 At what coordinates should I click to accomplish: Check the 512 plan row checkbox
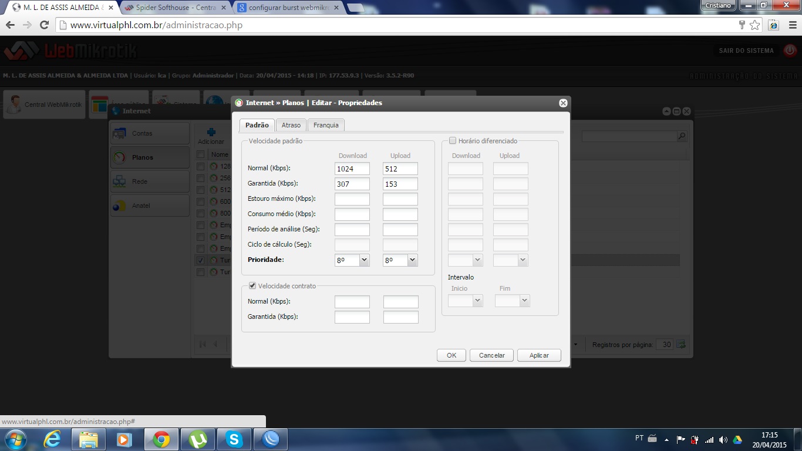[x=201, y=190]
